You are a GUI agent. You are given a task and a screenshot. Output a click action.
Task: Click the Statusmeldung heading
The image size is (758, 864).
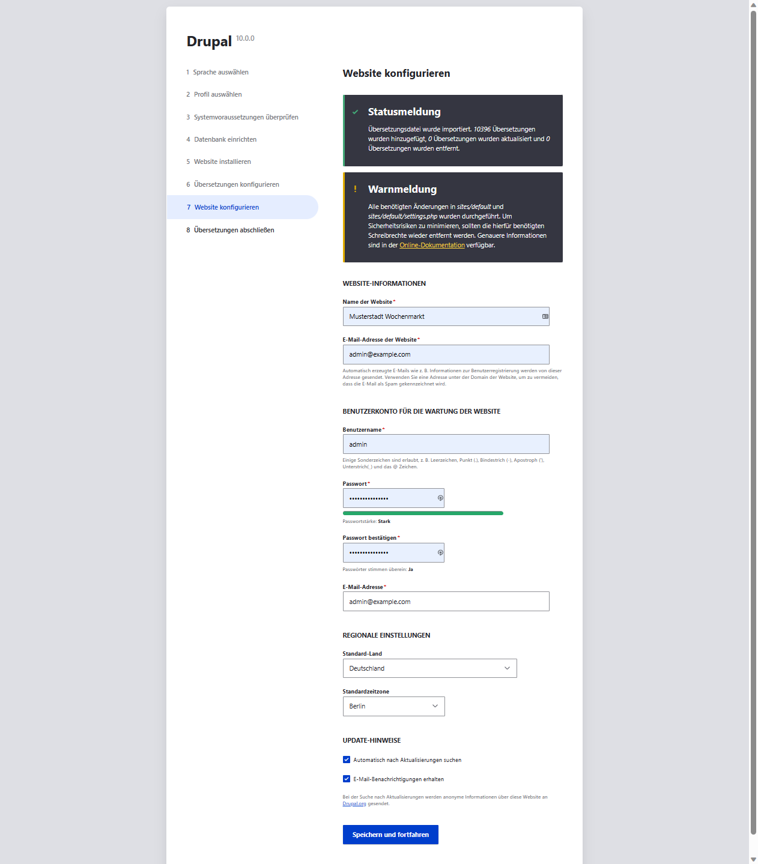coord(404,112)
